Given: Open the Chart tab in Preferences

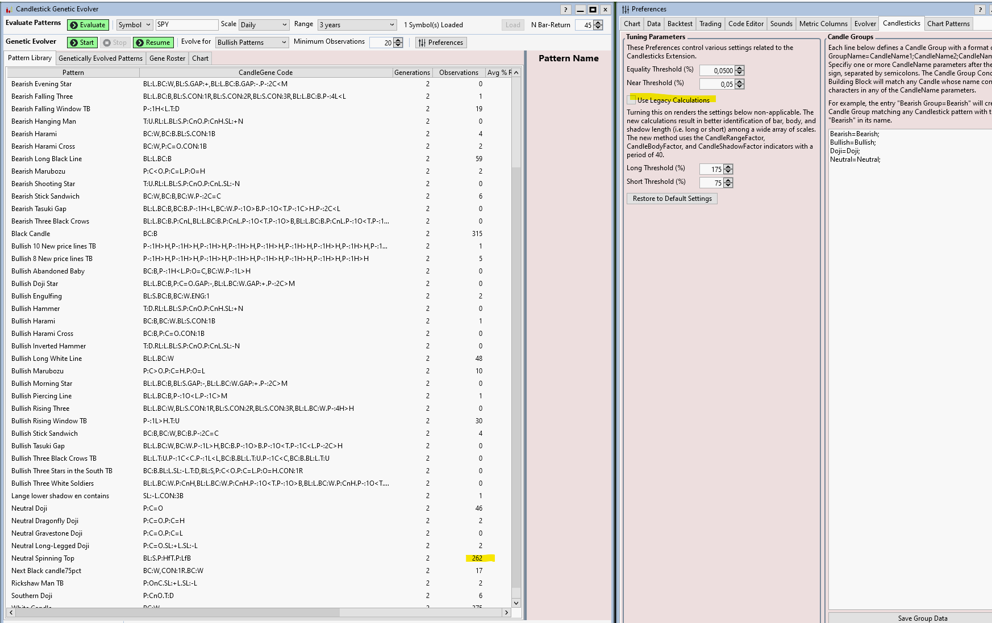Looking at the screenshot, I should click(632, 24).
